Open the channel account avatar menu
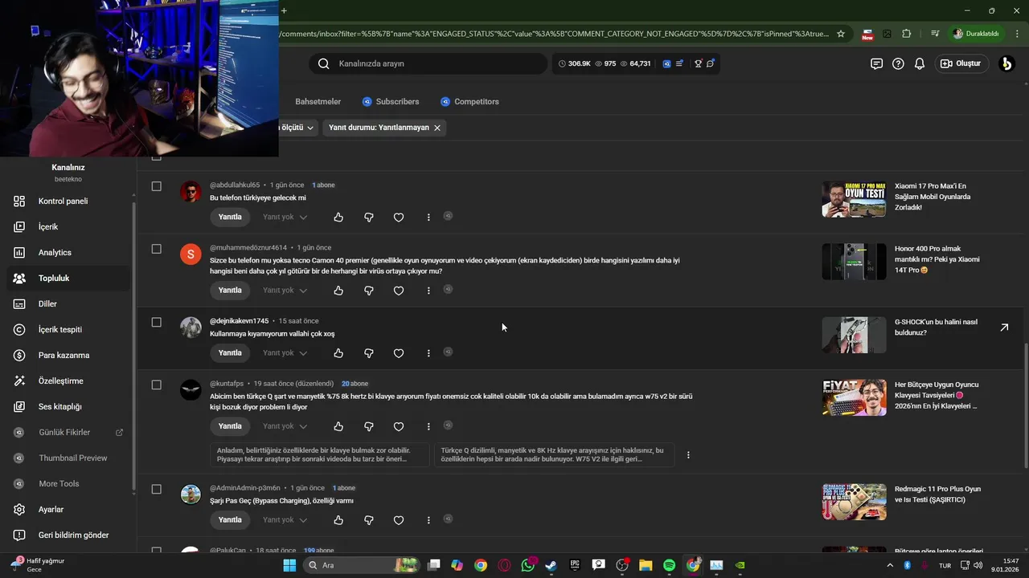This screenshot has height=578, width=1029. (1006, 63)
